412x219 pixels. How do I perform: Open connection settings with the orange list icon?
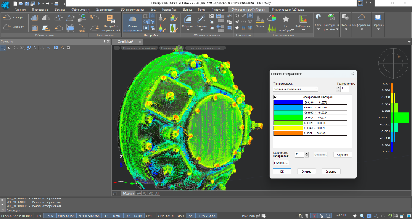pyautogui.click(x=111, y=18)
